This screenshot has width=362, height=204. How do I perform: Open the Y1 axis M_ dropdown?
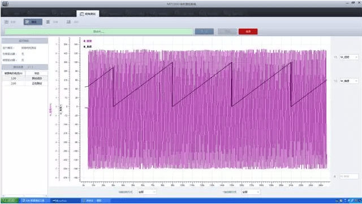point(348,57)
